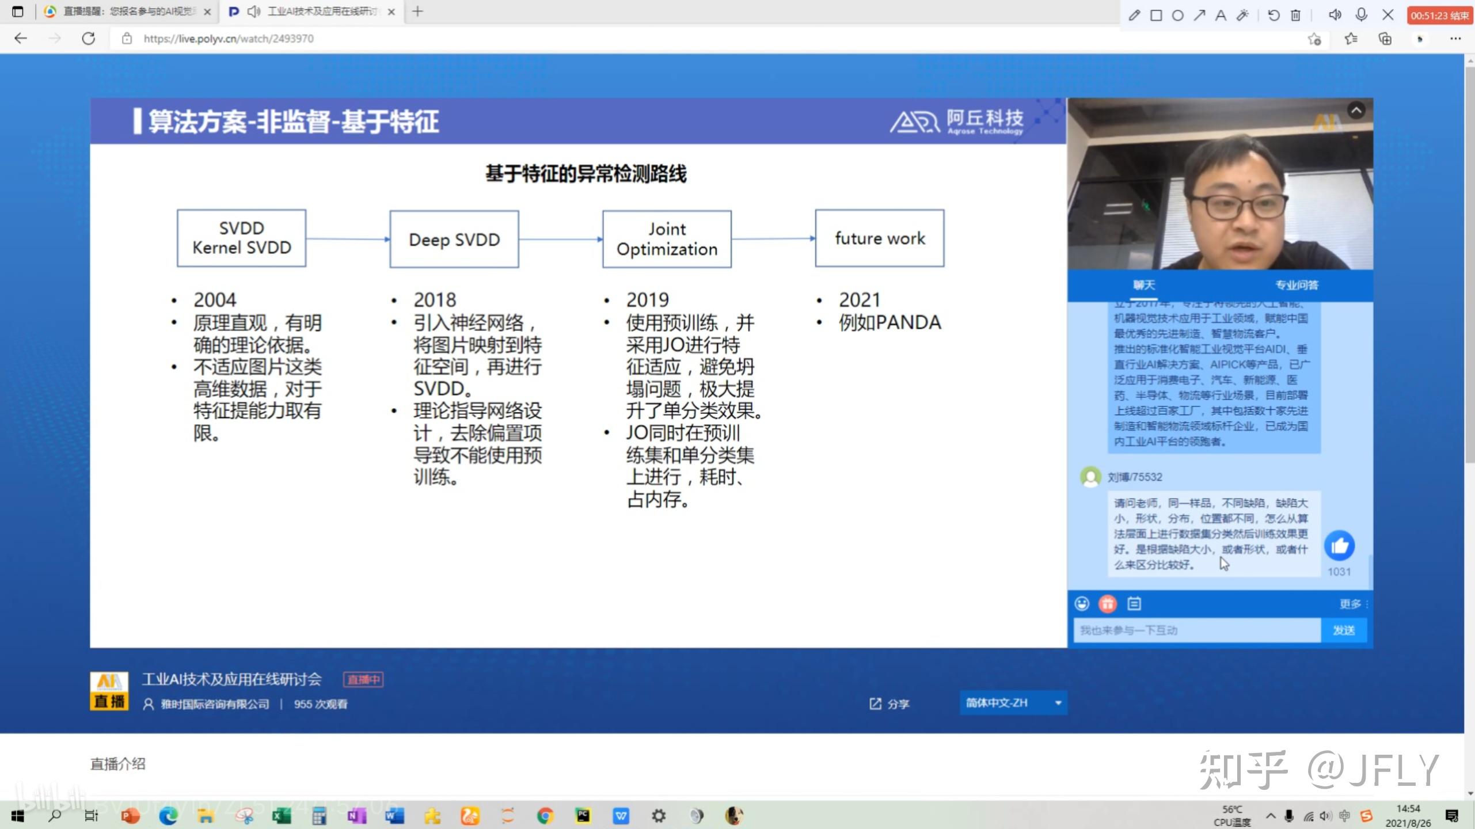Toggle the microphone on or off
1475x829 pixels.
coord(1362,15)
